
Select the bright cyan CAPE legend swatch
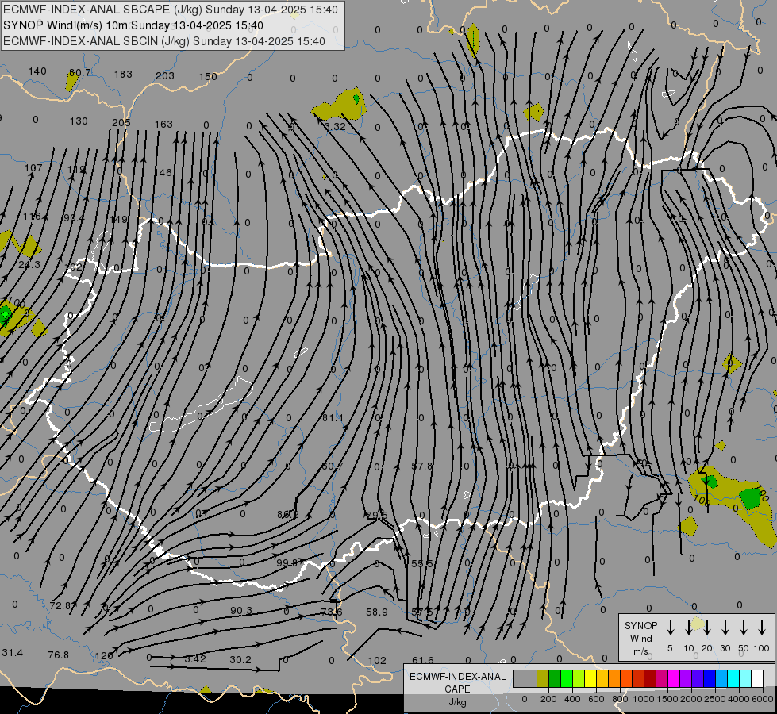tap(733, 678)
